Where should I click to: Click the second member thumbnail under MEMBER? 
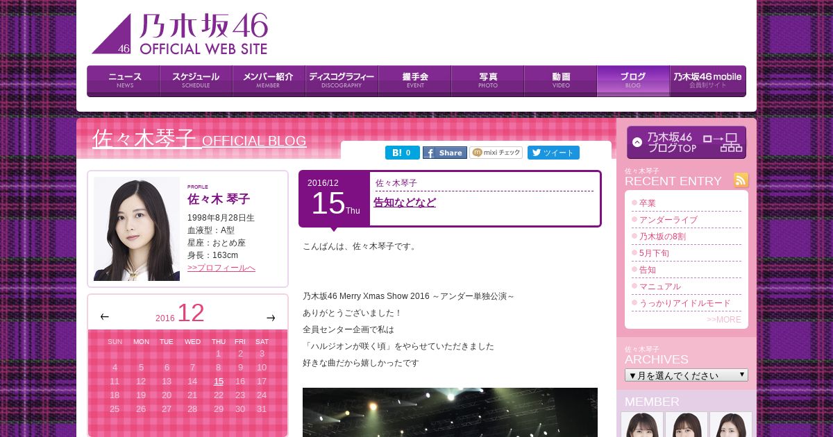(x=687, y=425)
